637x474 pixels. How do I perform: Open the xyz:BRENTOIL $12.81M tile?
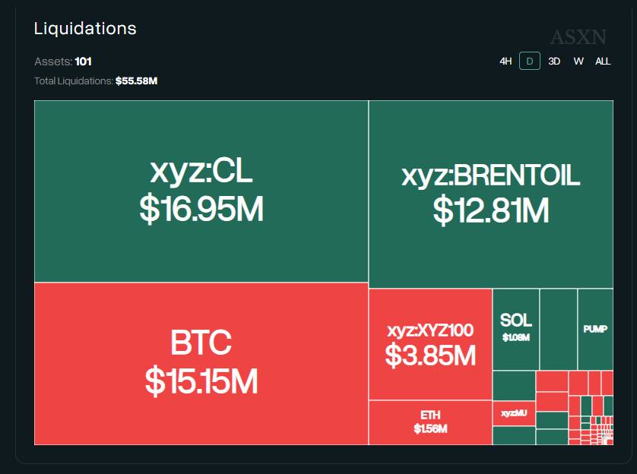click(x=491, y=194)
